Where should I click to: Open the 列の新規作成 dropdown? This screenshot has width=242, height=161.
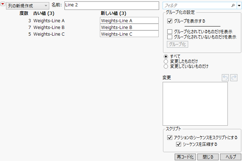(x=27, y=6)
